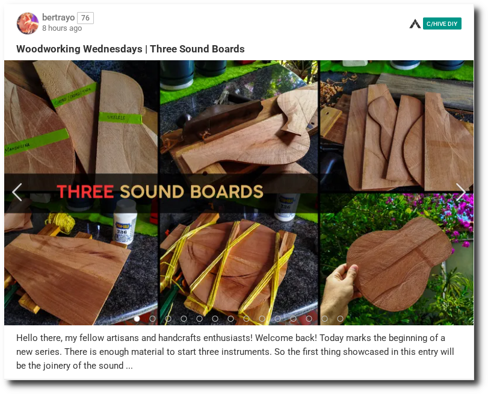Click the Three Sound Boards cover image
The width and height of the screenshot is (488, 394).
tap(239, 193)
